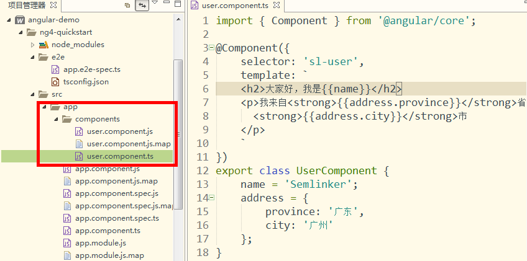The height and width of the screenshot is (261, 527).
Task: Click the project tree vertical scrollbar thumb
Action: tap(178, 134)
